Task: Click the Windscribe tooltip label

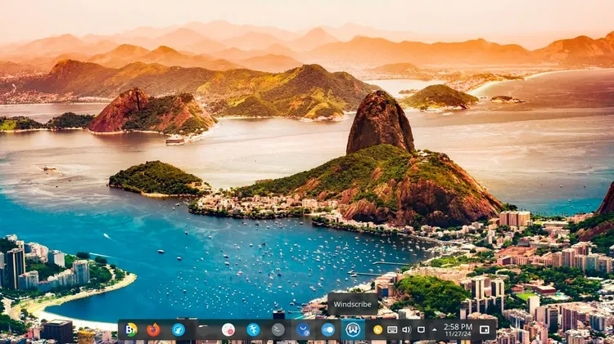Action: click(x=352, y=304)
